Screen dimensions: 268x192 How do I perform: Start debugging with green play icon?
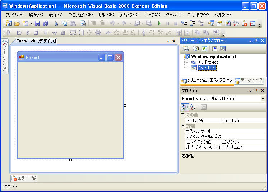pyautogui.click(x=159, y=23)
